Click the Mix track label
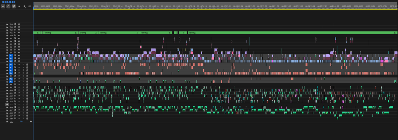The width and height of the screenshot is (398, 140). tap(11, 122)
